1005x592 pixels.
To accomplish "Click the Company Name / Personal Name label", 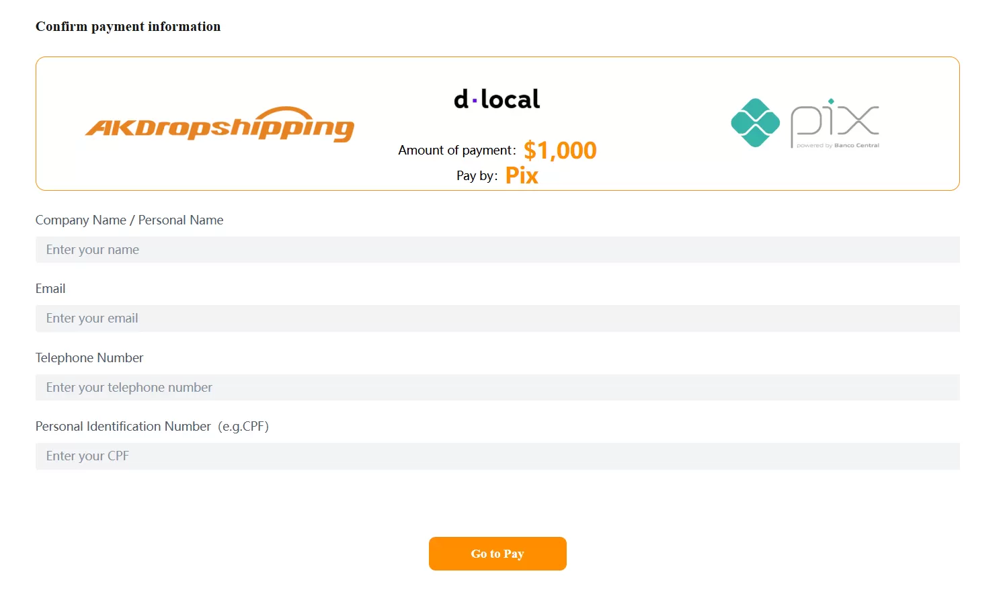I will point(129,220).
